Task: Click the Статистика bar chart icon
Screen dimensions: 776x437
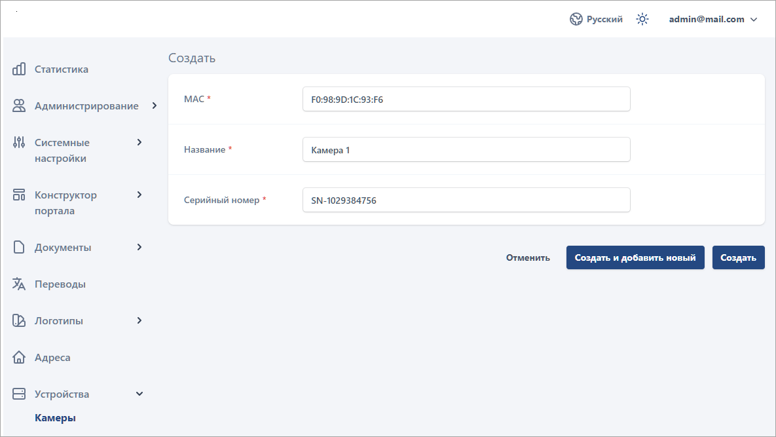Action: click(19, 69)
